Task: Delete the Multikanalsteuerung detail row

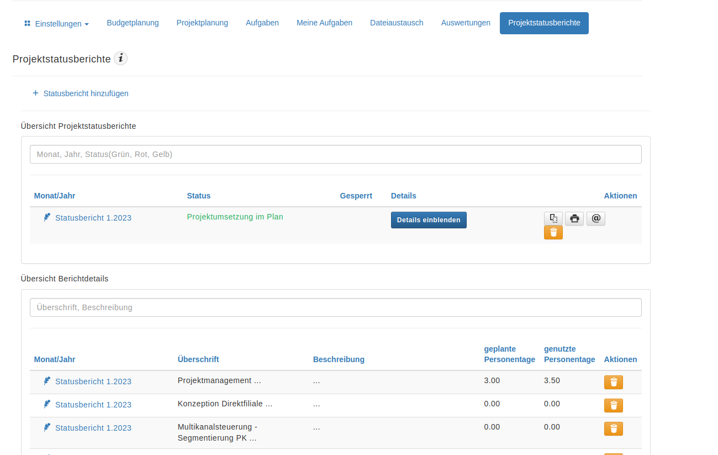Action: tap(614, 429)
